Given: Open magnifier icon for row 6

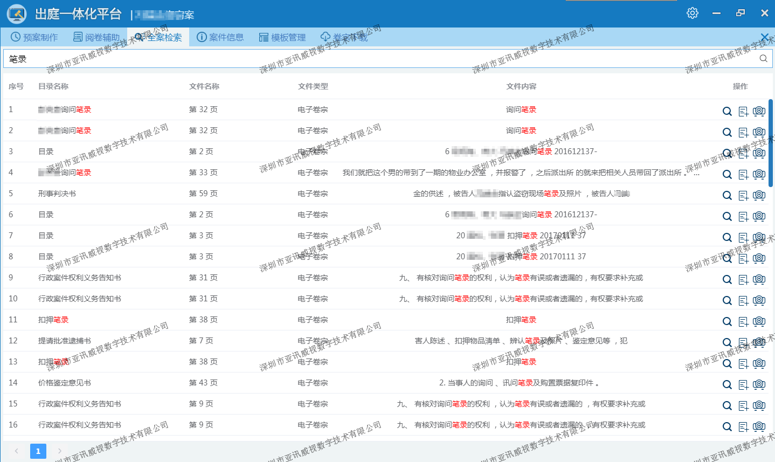Looking at the screenshot, I should [x=727, y=217].
